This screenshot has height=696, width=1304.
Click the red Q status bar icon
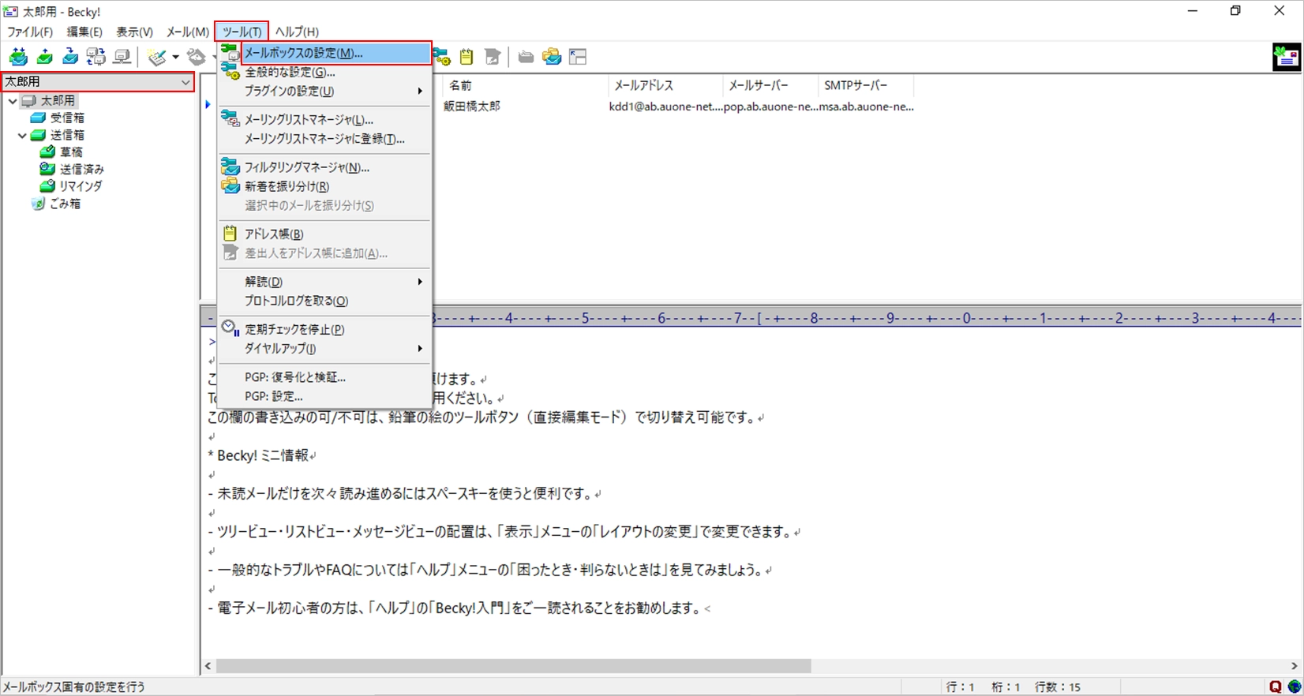1276,687
